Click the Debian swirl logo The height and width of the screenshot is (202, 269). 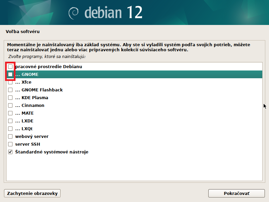(73, 13)
